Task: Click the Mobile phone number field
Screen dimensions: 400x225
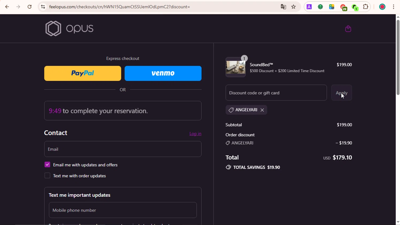Action: click(x=123, y=210)
